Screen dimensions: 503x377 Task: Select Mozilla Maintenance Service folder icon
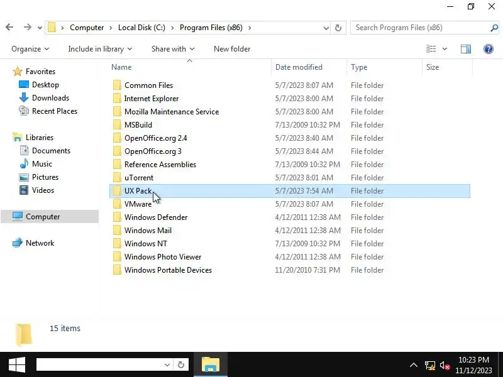[117, 111]
